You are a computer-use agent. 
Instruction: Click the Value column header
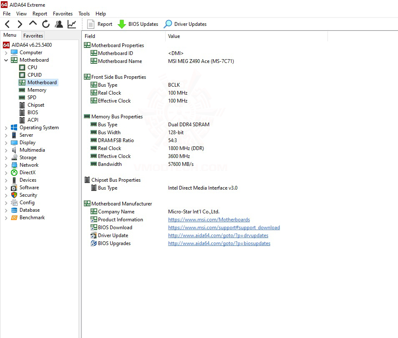point(247,36)
